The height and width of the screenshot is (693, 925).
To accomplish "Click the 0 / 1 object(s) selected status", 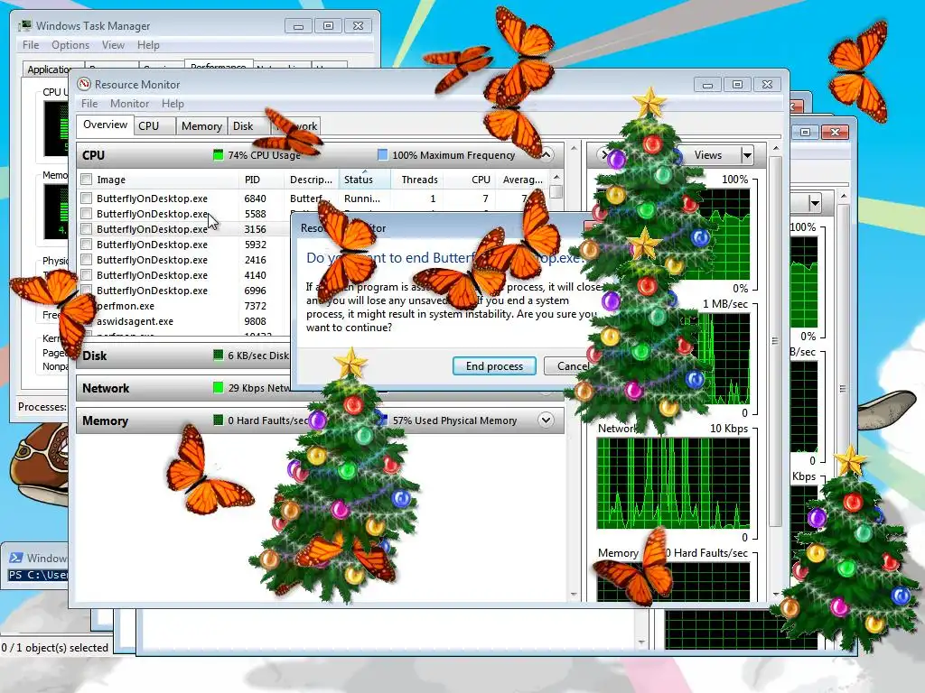I will [x=54, y=648].
